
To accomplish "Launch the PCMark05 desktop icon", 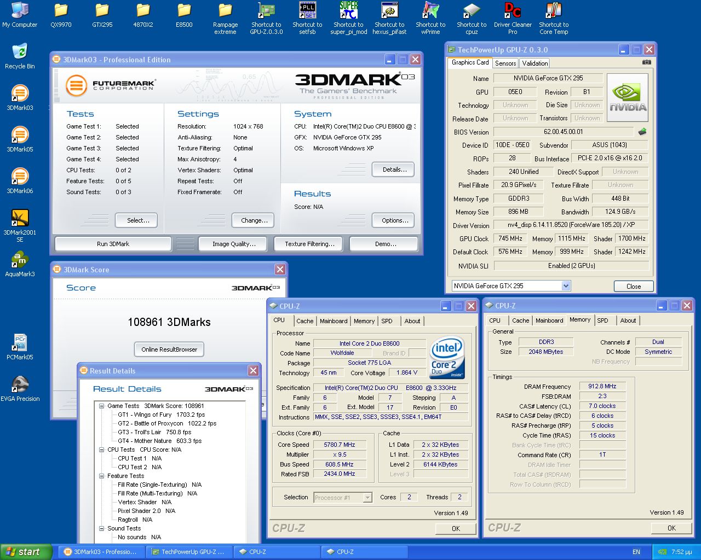I will [x=20, y=348].
